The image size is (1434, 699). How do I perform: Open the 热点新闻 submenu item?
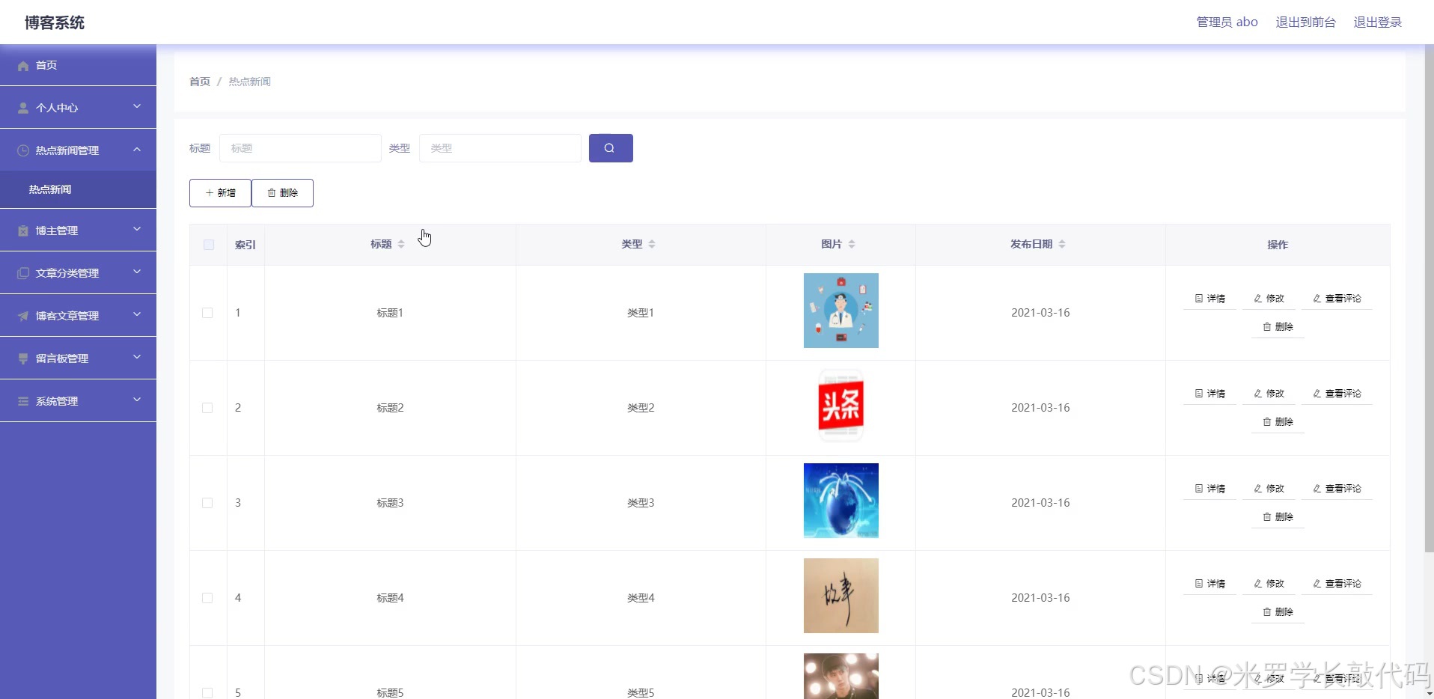pos(49,189)
